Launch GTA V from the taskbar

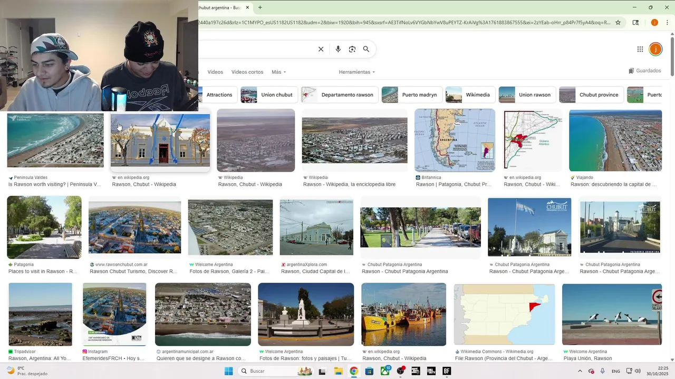pyautogui.click(x=416, y=371)
